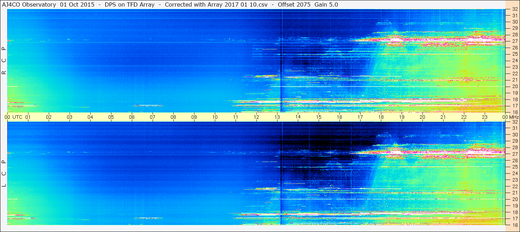Select the 04 hour marker

click(x=90, y=117)
